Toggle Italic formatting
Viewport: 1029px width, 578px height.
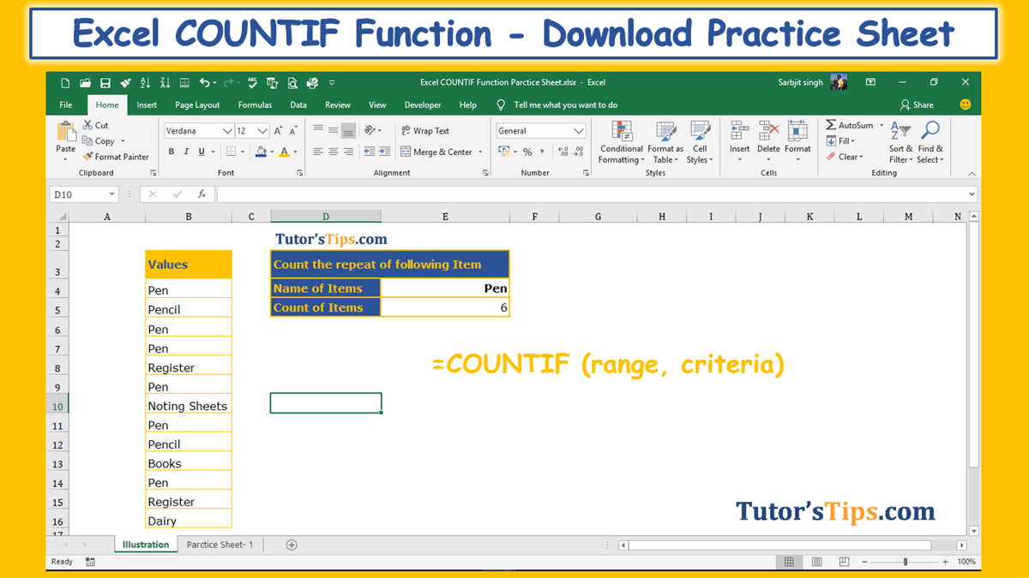(x=186, y=152)
